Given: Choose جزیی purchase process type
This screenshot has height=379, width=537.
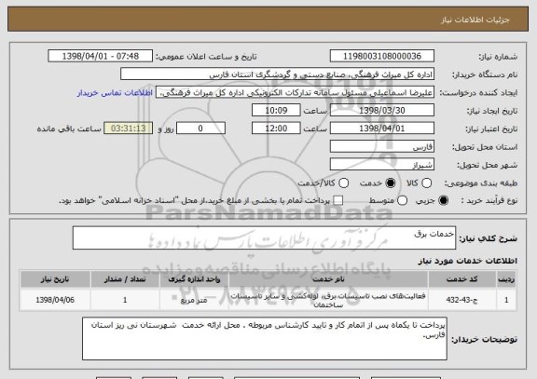Looking at the screenshot, I should (443, 201).
